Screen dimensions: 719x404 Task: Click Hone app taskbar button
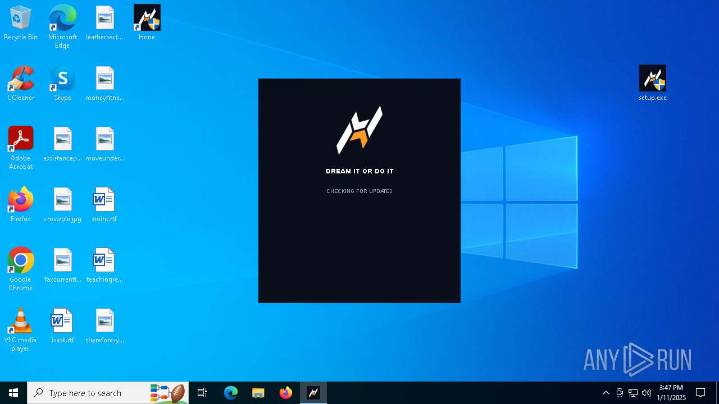[313, 393]
